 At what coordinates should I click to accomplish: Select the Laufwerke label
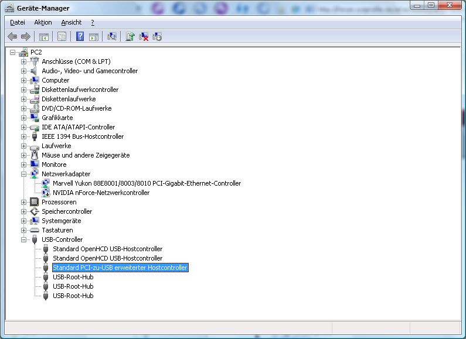pos(56,146)
